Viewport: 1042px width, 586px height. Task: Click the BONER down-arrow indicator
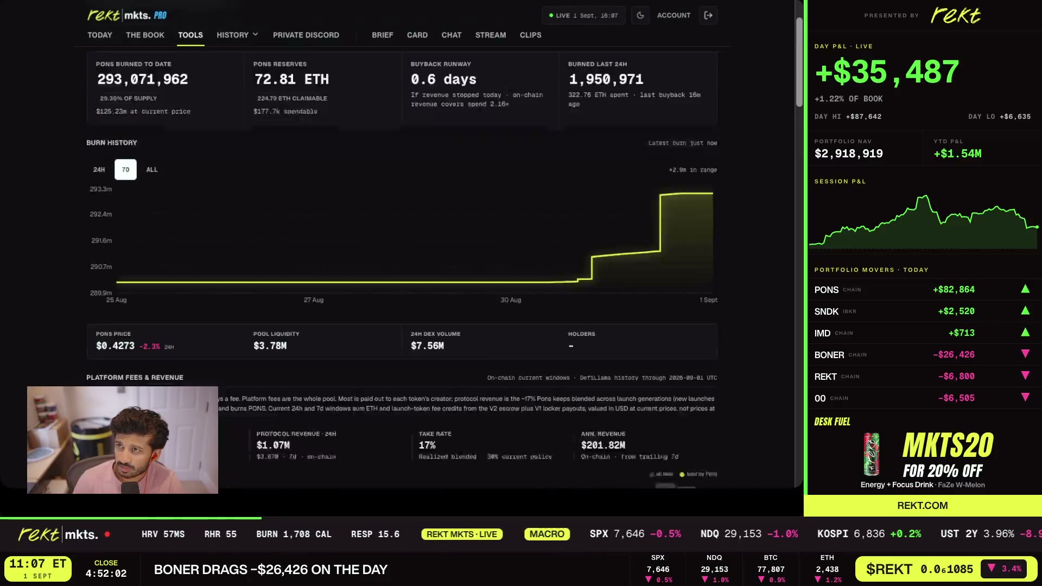coord(1025,354)
